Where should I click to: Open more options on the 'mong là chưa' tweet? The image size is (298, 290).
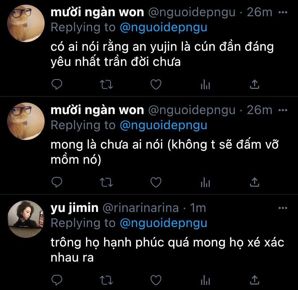coord(283,110)
